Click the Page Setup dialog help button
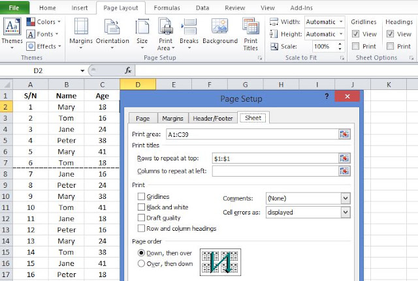Viewport: 418px width, 281px height. tap(327, 96)
